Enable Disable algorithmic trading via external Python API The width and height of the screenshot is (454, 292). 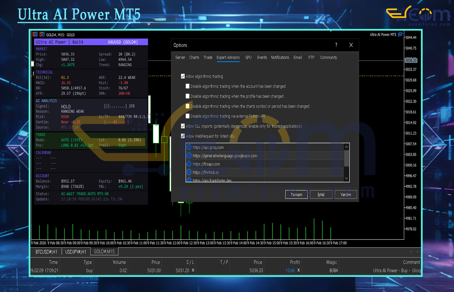click(x=188, y=116)
